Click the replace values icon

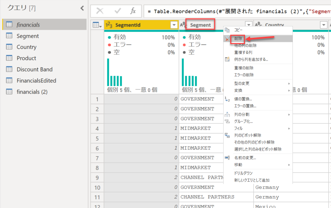click(227, 99)
